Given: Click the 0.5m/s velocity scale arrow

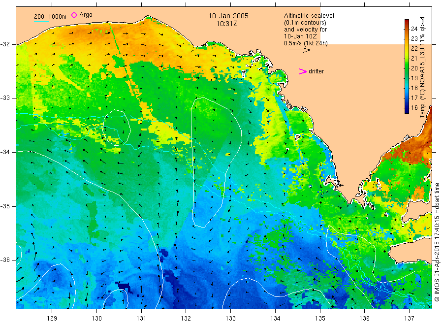Looking at the screenshot, I should pos(299,50).
